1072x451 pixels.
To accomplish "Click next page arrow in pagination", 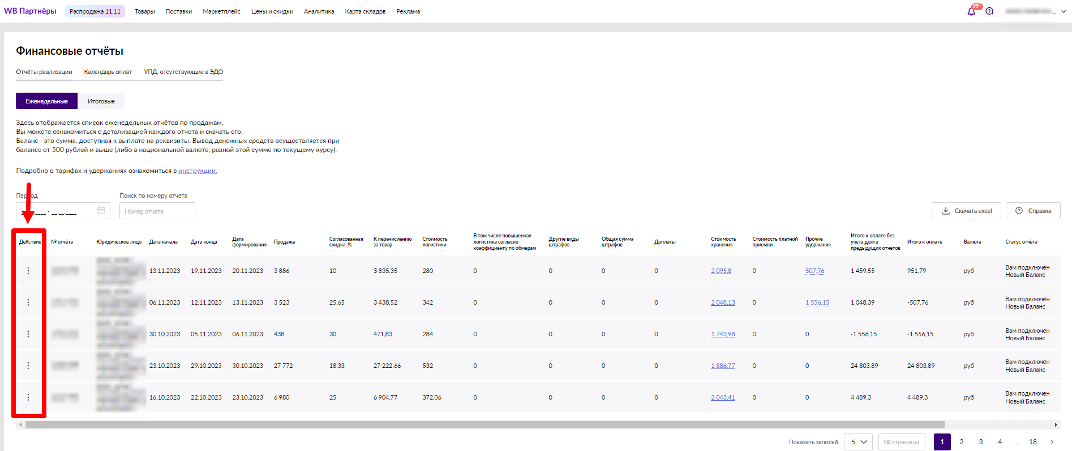I will coord(1052,442).
